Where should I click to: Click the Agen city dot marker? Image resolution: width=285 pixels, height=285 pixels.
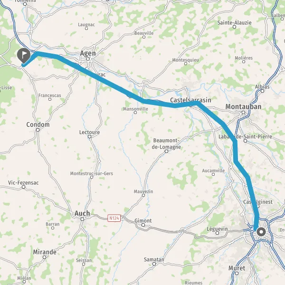point(88,59)
